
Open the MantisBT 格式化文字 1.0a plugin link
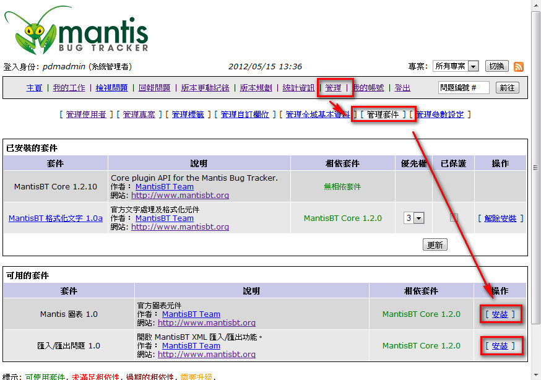56,218
